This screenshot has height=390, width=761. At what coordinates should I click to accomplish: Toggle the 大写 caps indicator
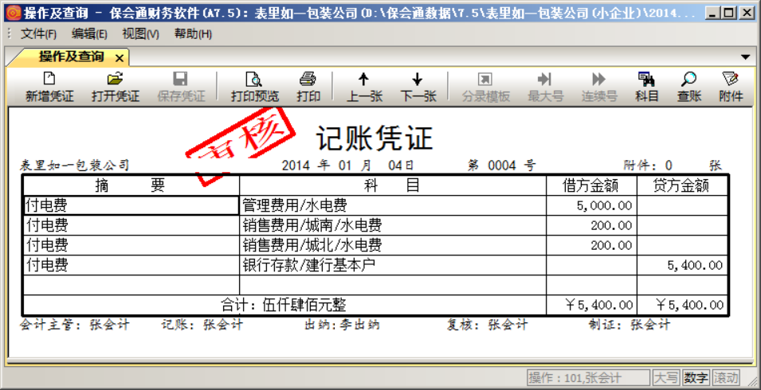coord(666,377)
